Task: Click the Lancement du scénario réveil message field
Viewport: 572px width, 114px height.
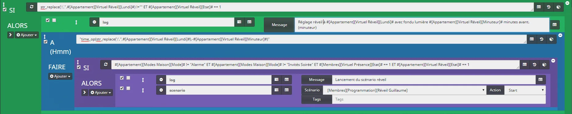Action: [x=434, y=80]
